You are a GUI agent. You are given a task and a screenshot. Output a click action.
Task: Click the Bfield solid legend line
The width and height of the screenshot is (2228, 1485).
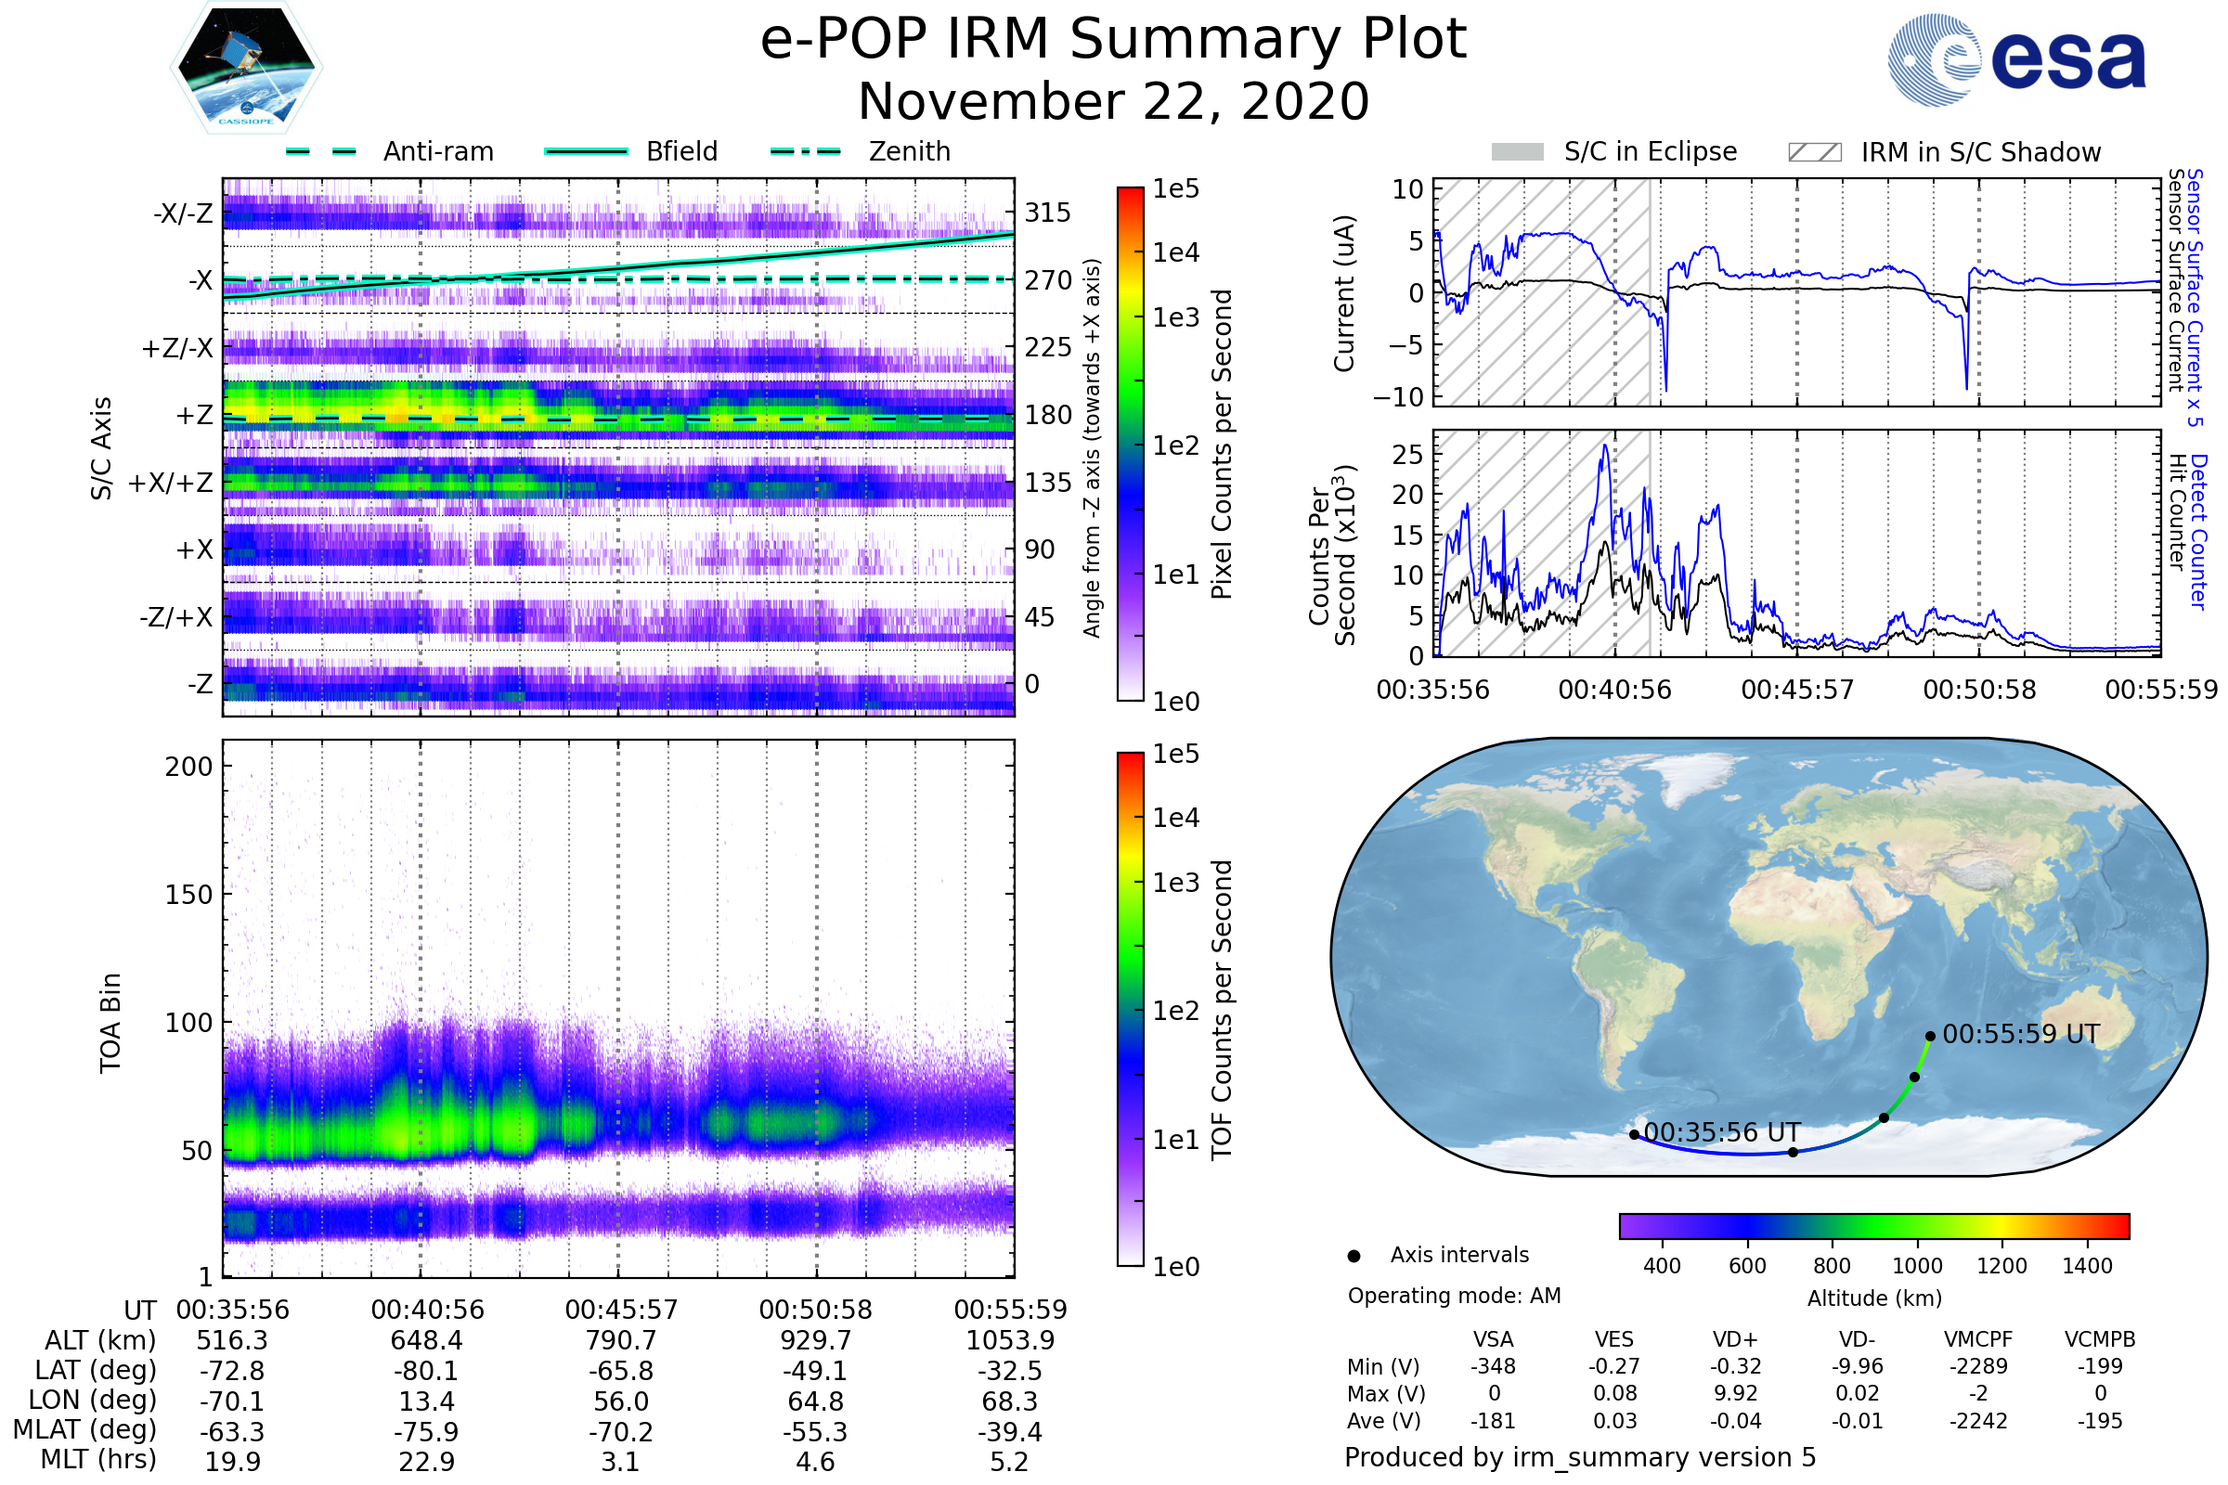click(586, 151)
